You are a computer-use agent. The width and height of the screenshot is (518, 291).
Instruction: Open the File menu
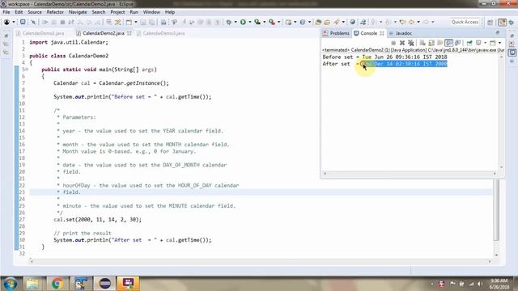[6, 12]
